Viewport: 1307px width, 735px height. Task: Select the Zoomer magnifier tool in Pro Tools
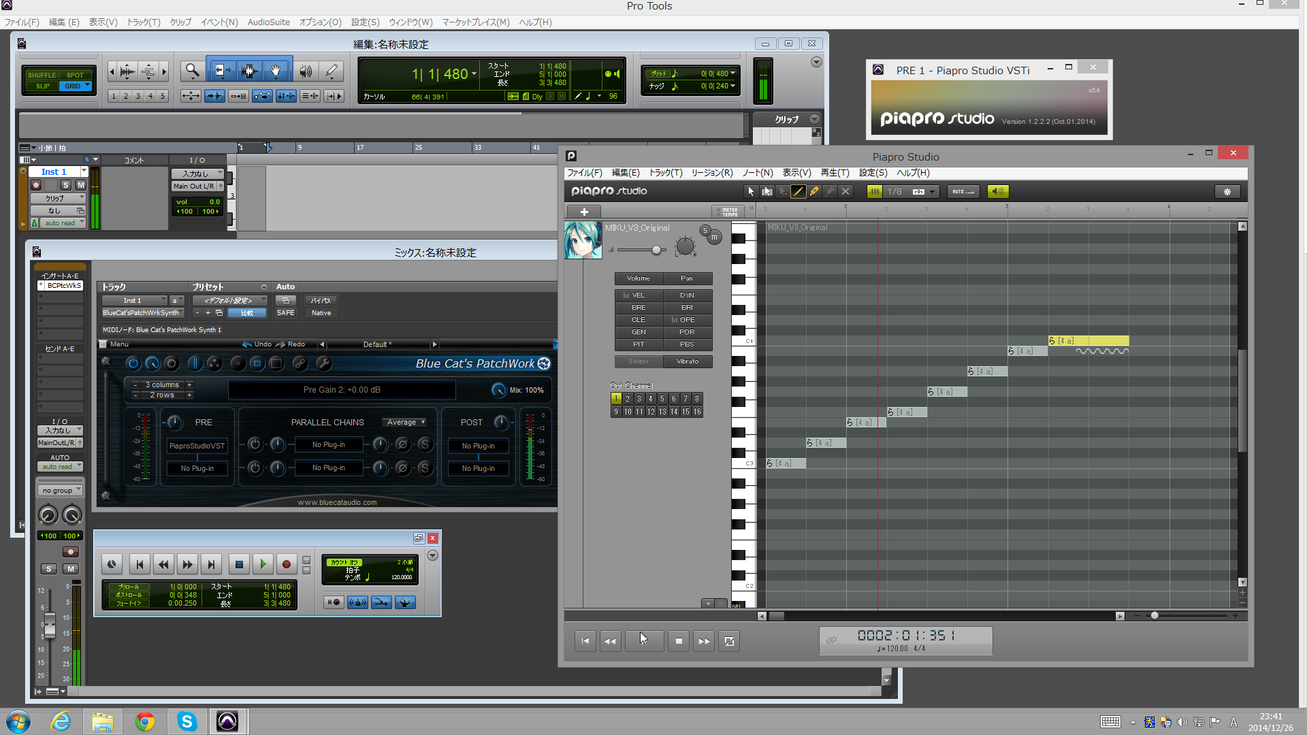click(193, 71)
